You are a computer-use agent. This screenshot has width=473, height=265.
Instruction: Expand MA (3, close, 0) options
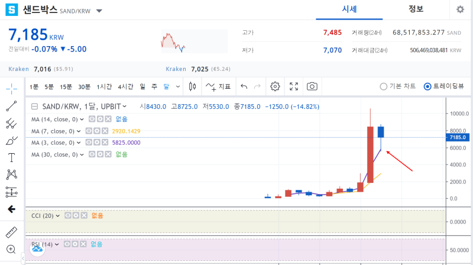pos(79,143)
